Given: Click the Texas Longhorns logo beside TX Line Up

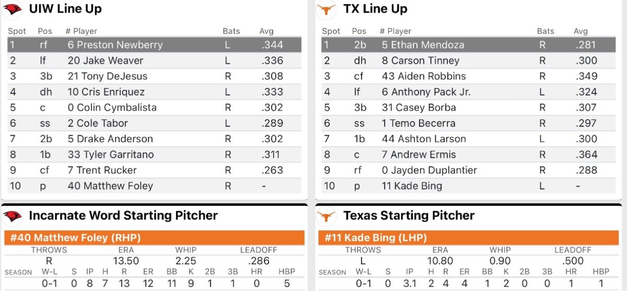Looking at the screenshot, I should coord(328,9).
